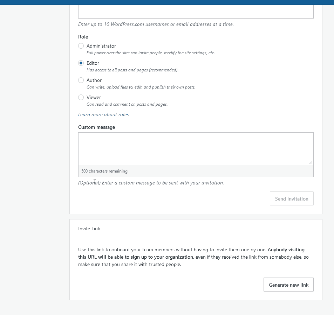This screenshot has height=315, width=334.
Task: Click the Role section heading
Action: [83, 37]
